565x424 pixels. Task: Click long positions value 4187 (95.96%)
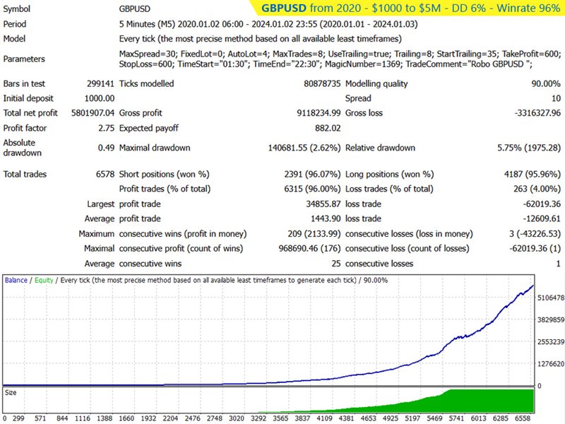click(x=533, y=174)
